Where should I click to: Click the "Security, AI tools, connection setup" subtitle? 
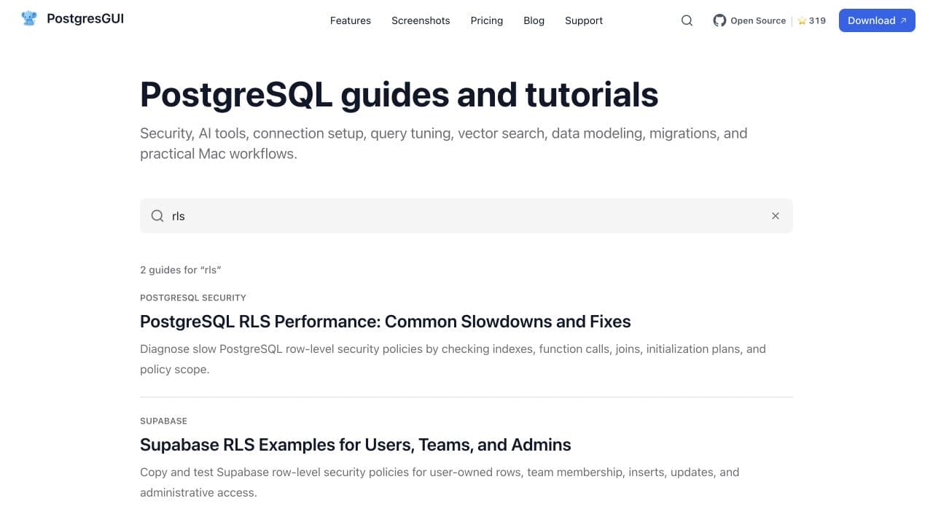(x=444, y=144)
